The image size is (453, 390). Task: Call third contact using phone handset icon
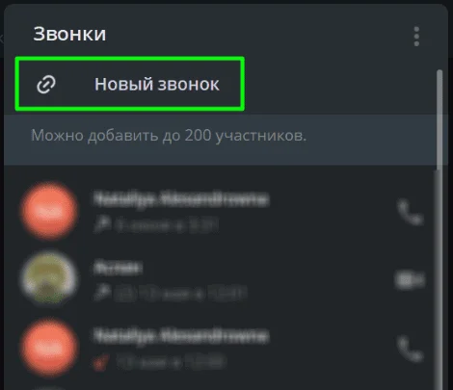pos(411,349)
